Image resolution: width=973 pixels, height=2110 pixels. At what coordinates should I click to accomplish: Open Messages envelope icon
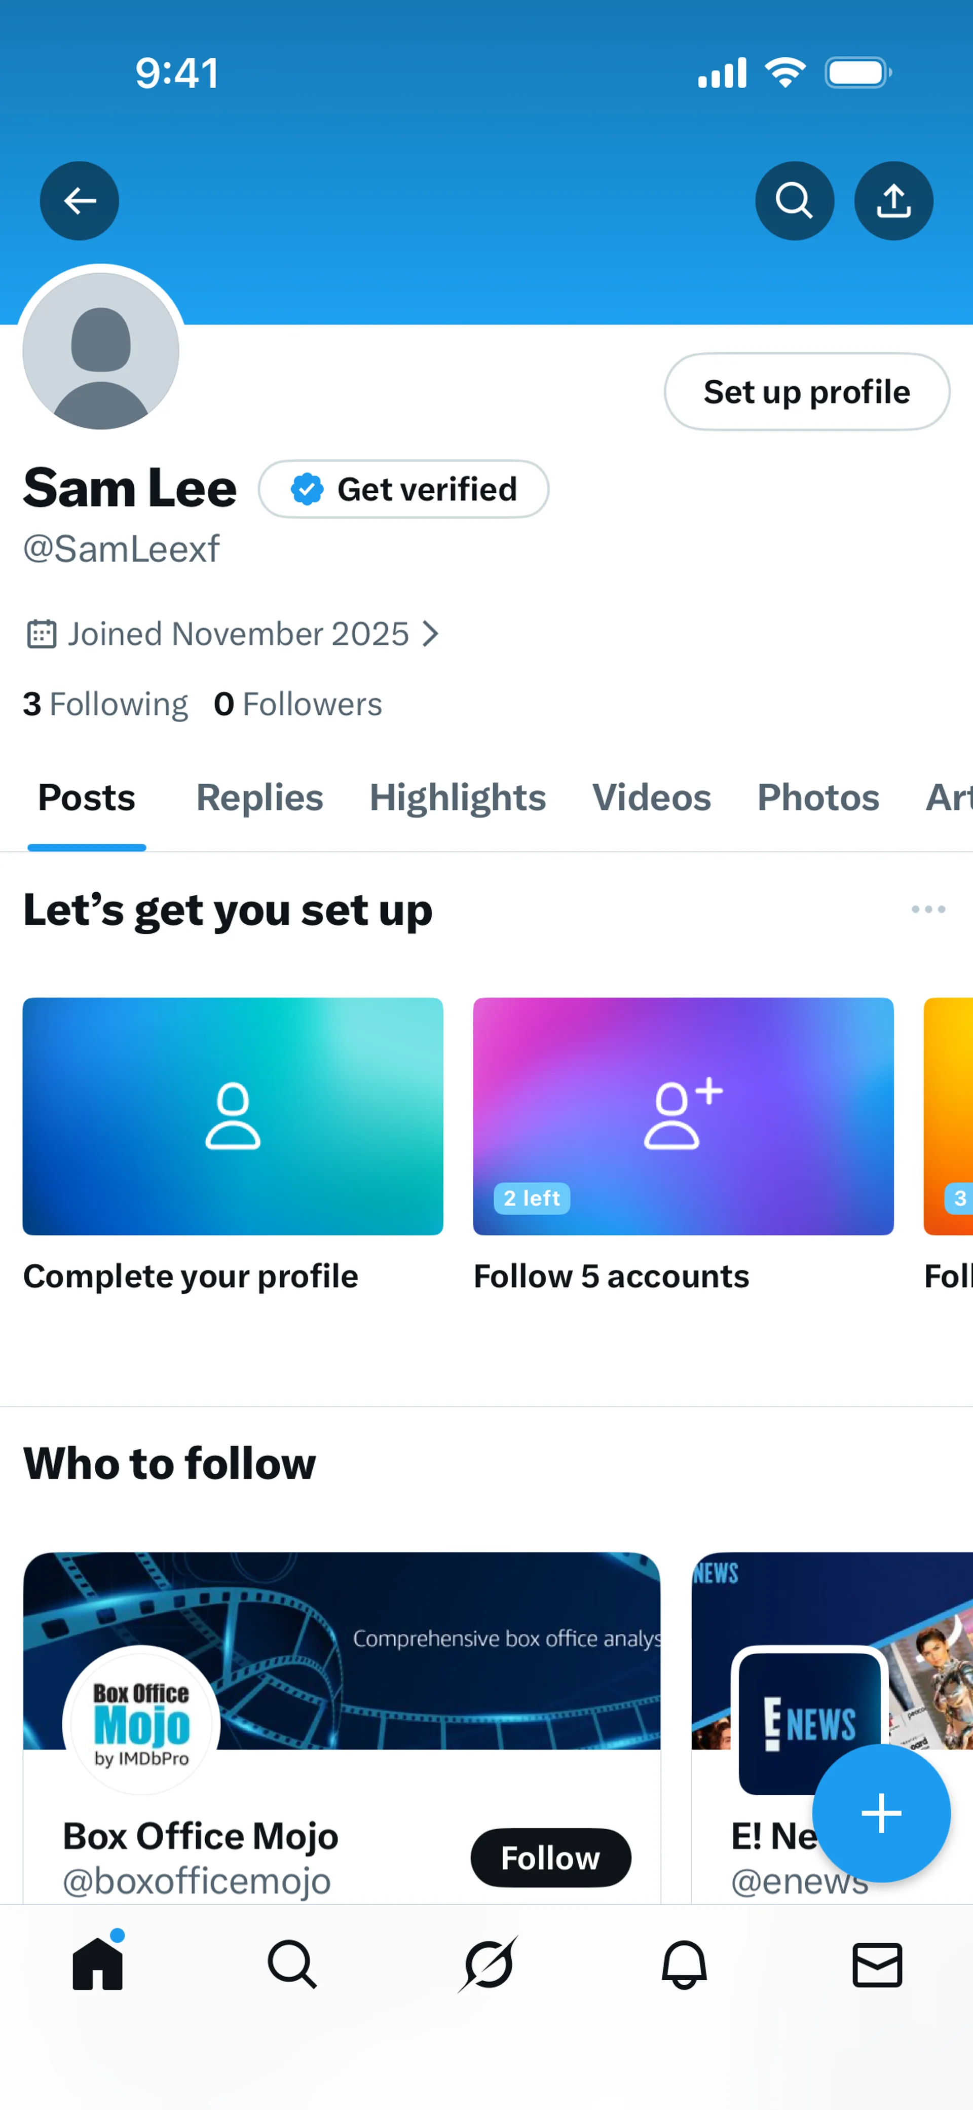[x=877, y=1964]
